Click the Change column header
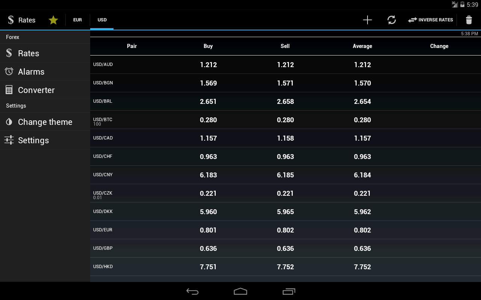Screen dimensions: 481x300 (x=439, y=46)
